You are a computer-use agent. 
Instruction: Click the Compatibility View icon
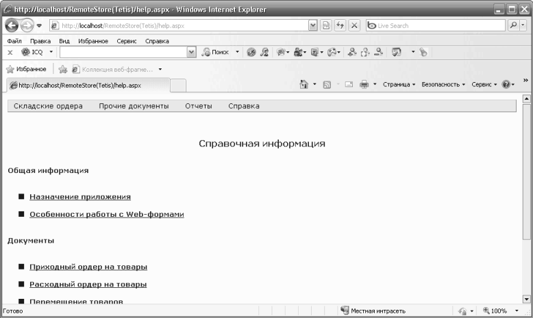[x=326, y=26]
